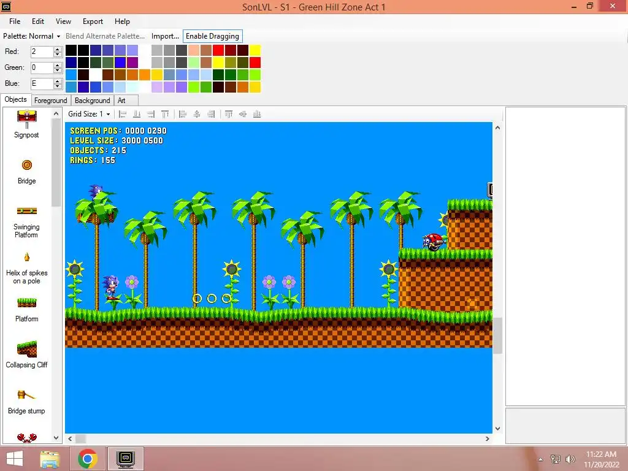
Task: Click the align left edges icon
Action: tap(183, 114)
